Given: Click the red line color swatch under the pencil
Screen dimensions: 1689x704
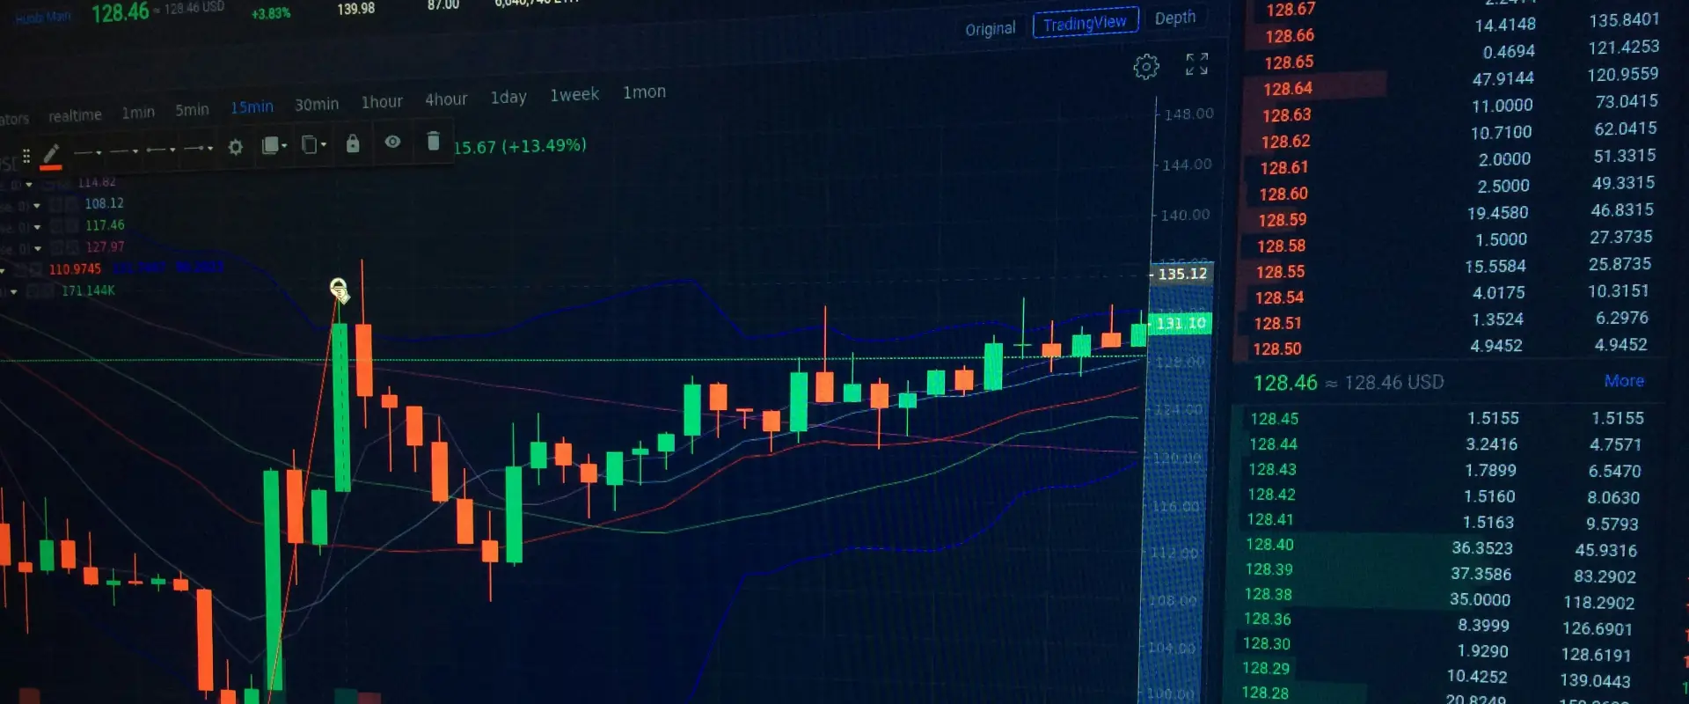Looking at the screenshot, I should (x=51, y=167).
